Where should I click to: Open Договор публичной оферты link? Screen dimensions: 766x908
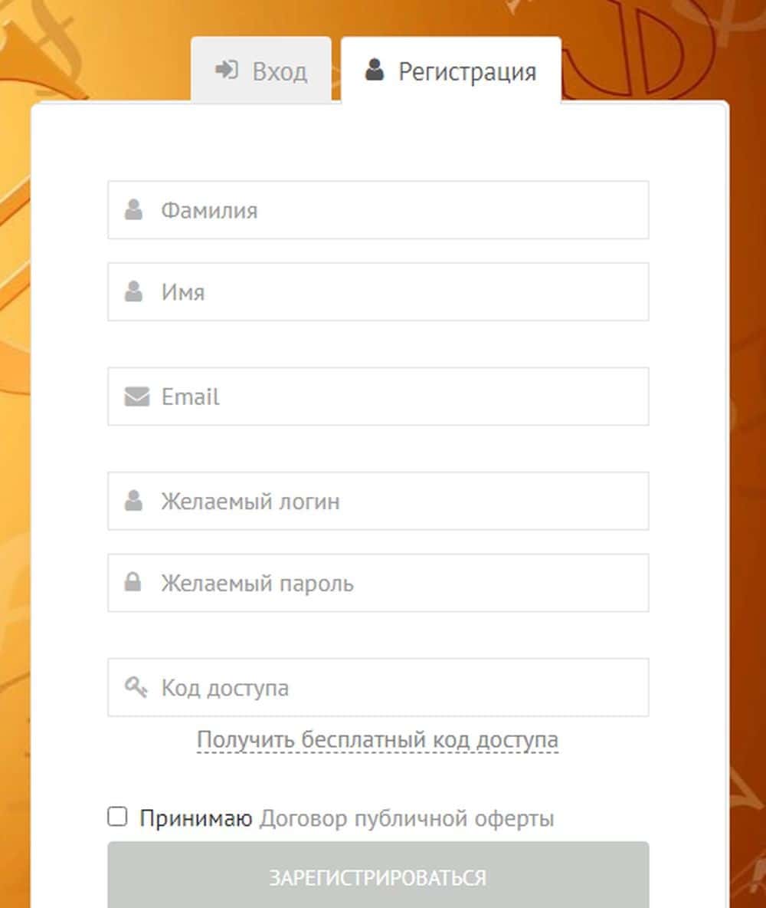(x=407, y=818)
